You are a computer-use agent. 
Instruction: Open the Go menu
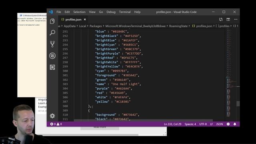coord(101,12)
